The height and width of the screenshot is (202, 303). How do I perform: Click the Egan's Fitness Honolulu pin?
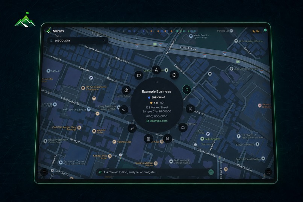click(x=263, y=158)
